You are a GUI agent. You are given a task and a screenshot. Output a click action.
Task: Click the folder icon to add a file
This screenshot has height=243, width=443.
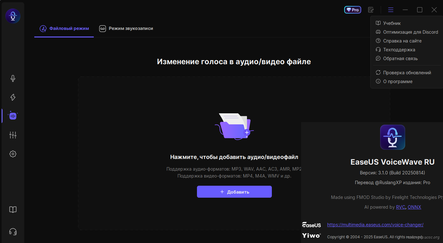click(234, 127)
